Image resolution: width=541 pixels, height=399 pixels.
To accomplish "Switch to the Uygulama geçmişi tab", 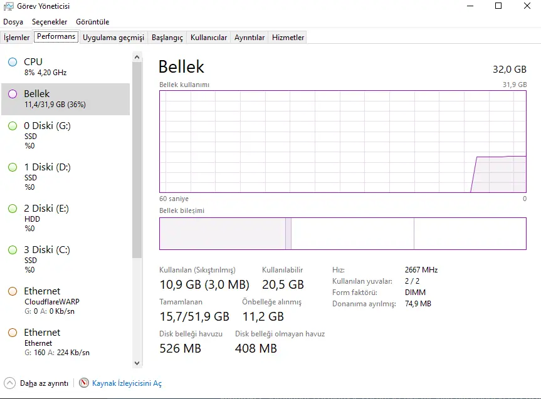I will (x=113, y=37).
